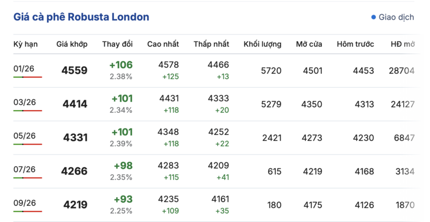Select the Cao nhất column header
Screen dimensions: 430x222
point(163,44)
